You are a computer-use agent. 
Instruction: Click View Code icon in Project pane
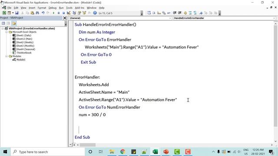click(x=3, y=23)
